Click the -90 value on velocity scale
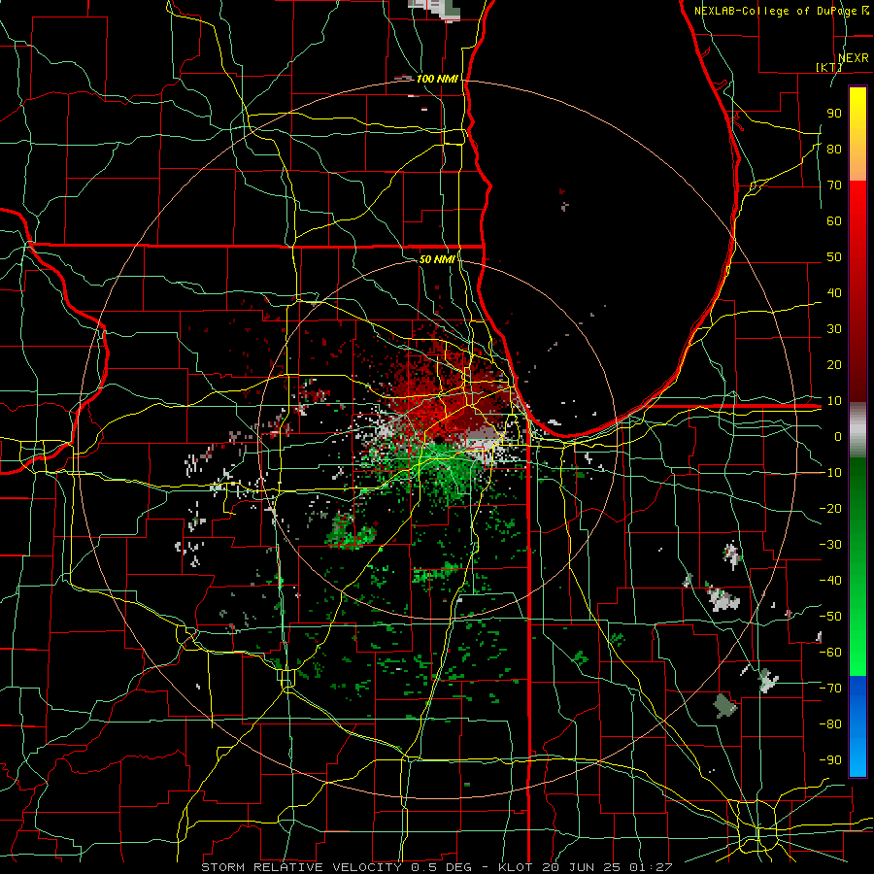This screenshot has width=874, height=874. [830, 759]
